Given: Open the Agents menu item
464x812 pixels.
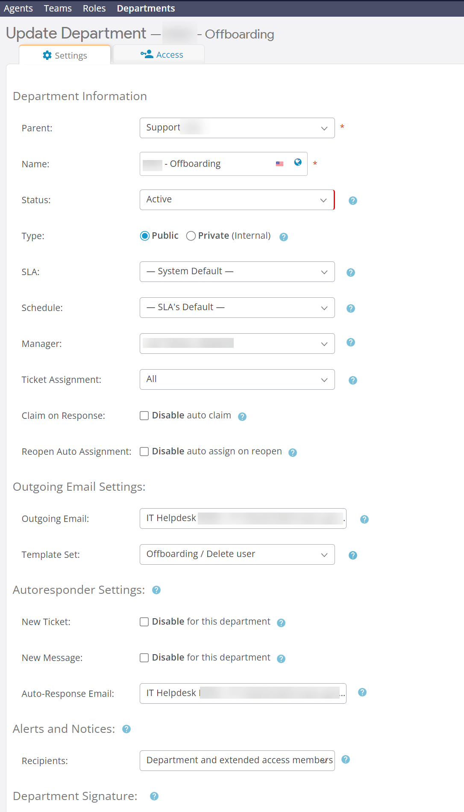Looking at the screenshot, I should (x=18, y=9).
